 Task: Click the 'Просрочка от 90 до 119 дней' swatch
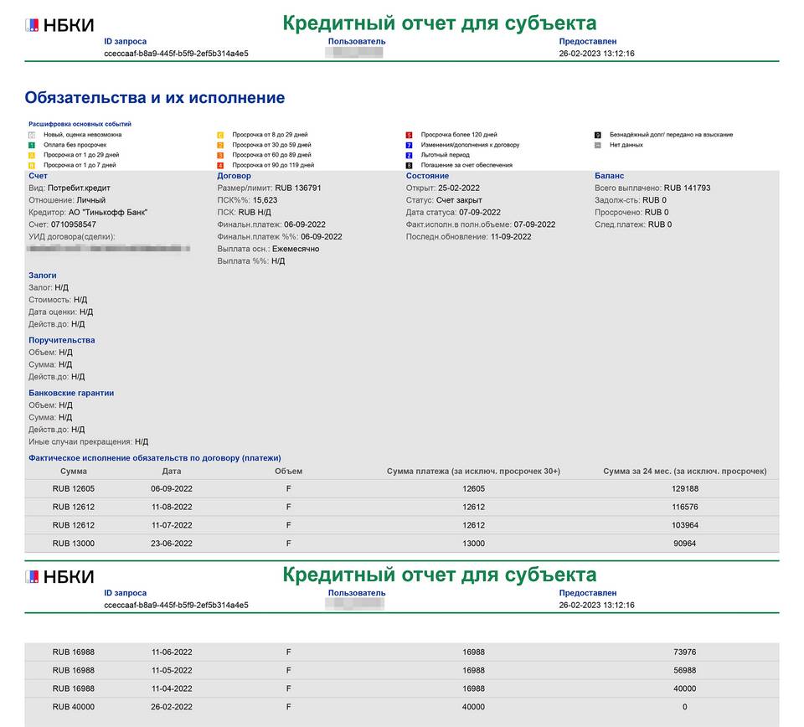(220, 165)
